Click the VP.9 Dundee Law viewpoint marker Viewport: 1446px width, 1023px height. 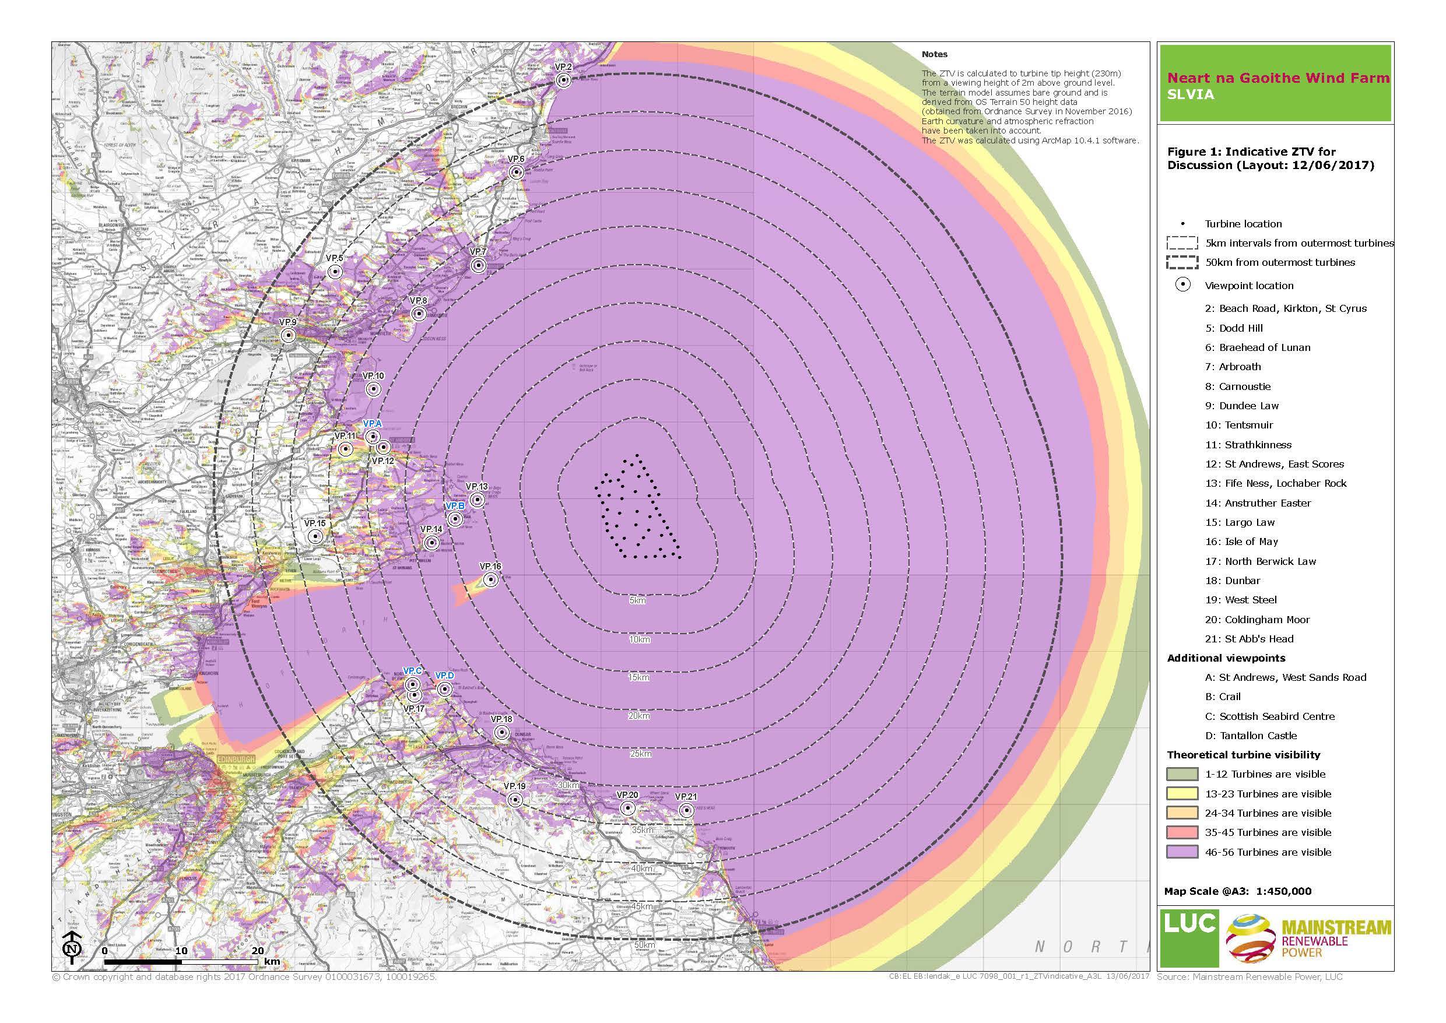(x=288, y=336)
